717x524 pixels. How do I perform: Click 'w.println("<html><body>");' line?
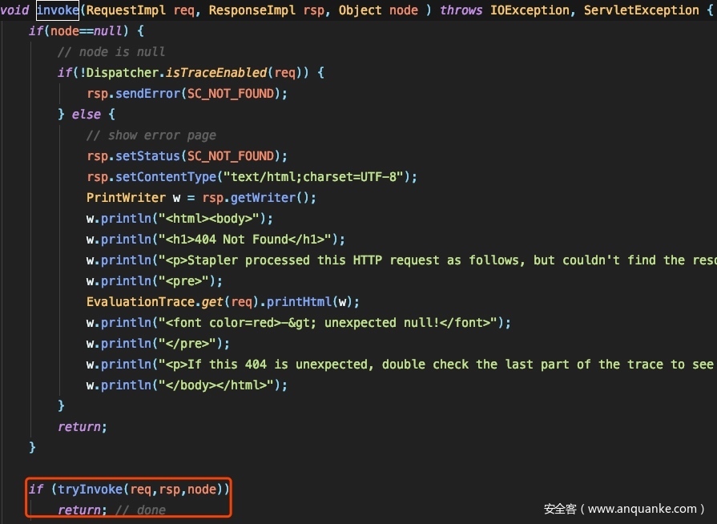(179, 219)
